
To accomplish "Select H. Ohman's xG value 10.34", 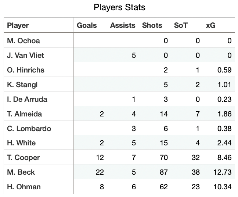I will 223,187.
